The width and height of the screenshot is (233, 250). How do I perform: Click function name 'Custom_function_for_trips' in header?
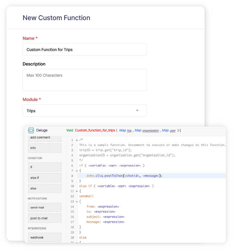pos(95,130)
